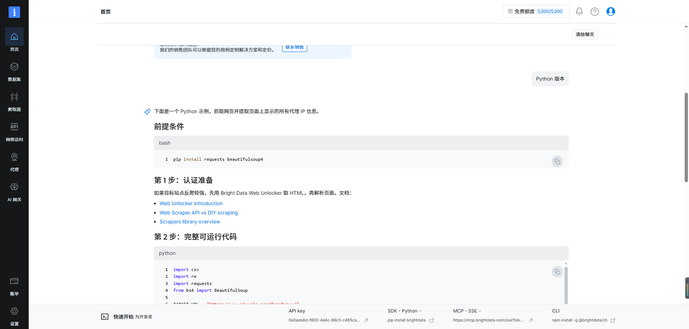Click the 清除聊天 button
Viewport: 689px width, 329px height.
point(585,34)
